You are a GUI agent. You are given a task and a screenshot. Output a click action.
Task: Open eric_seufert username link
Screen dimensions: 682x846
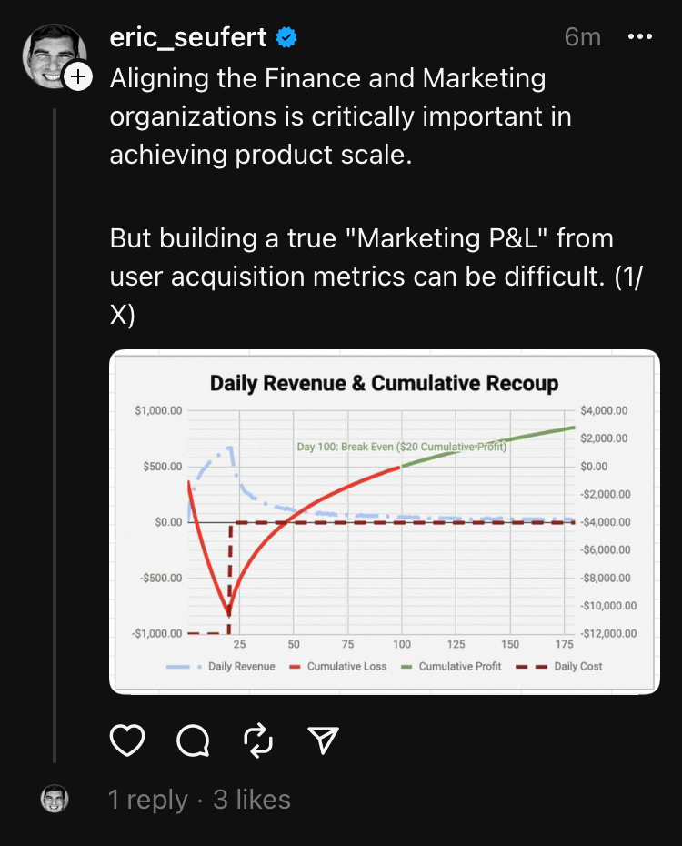point(188,36)
